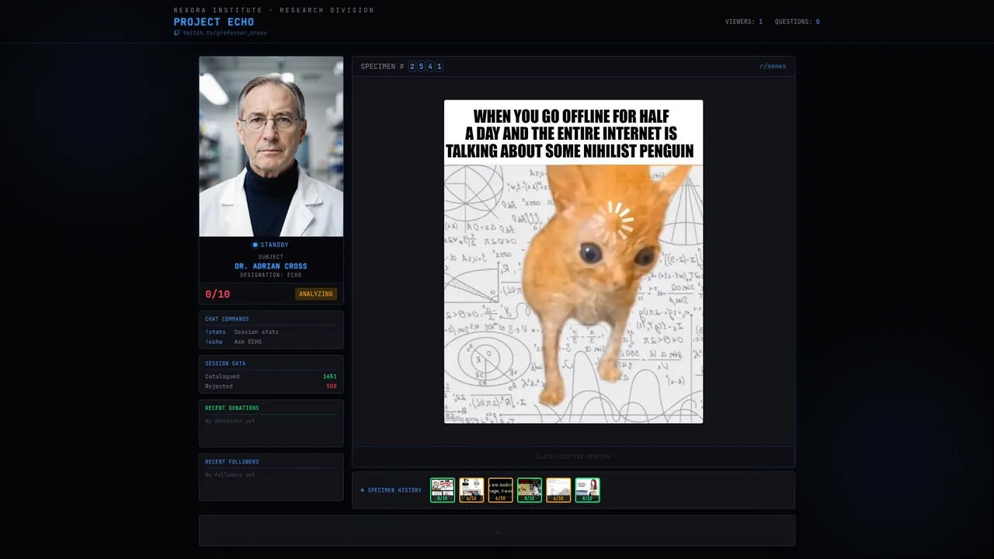The height and width of the screenshot is (559, 994).
Task: Click the SPECIMEN HISTORY label
Action: 394,491
